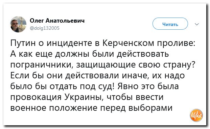Viewport: 210px width, 129px height.
Task: Expand the tweet options chevron
Action: click(197, 24)
